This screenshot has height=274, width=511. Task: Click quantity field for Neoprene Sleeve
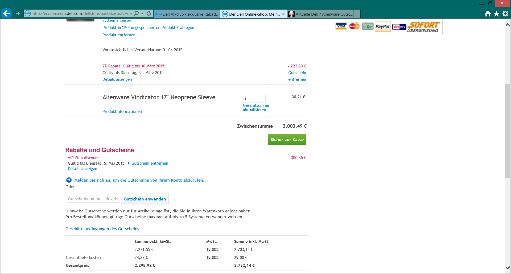[x=254, y=99]
